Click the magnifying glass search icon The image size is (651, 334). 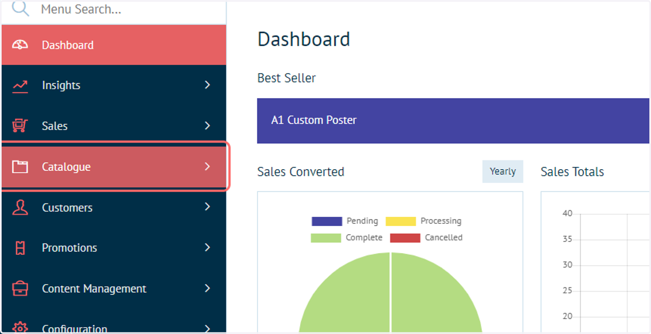pos(20,8)
